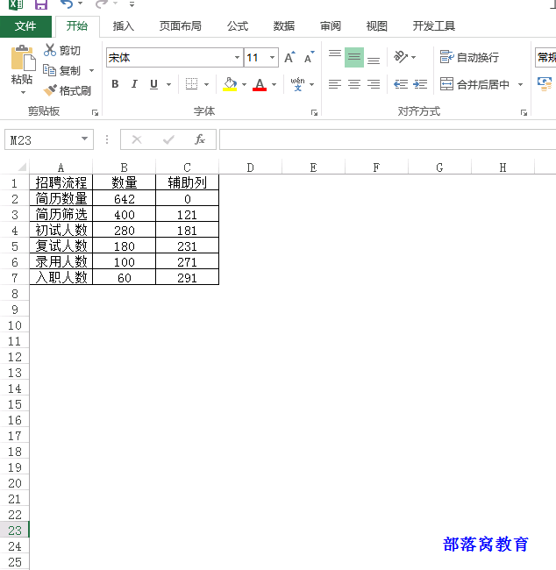The height and width of the screenshot is (570, 556).
Task: Toggle Bold formatting
Action: 115,84
